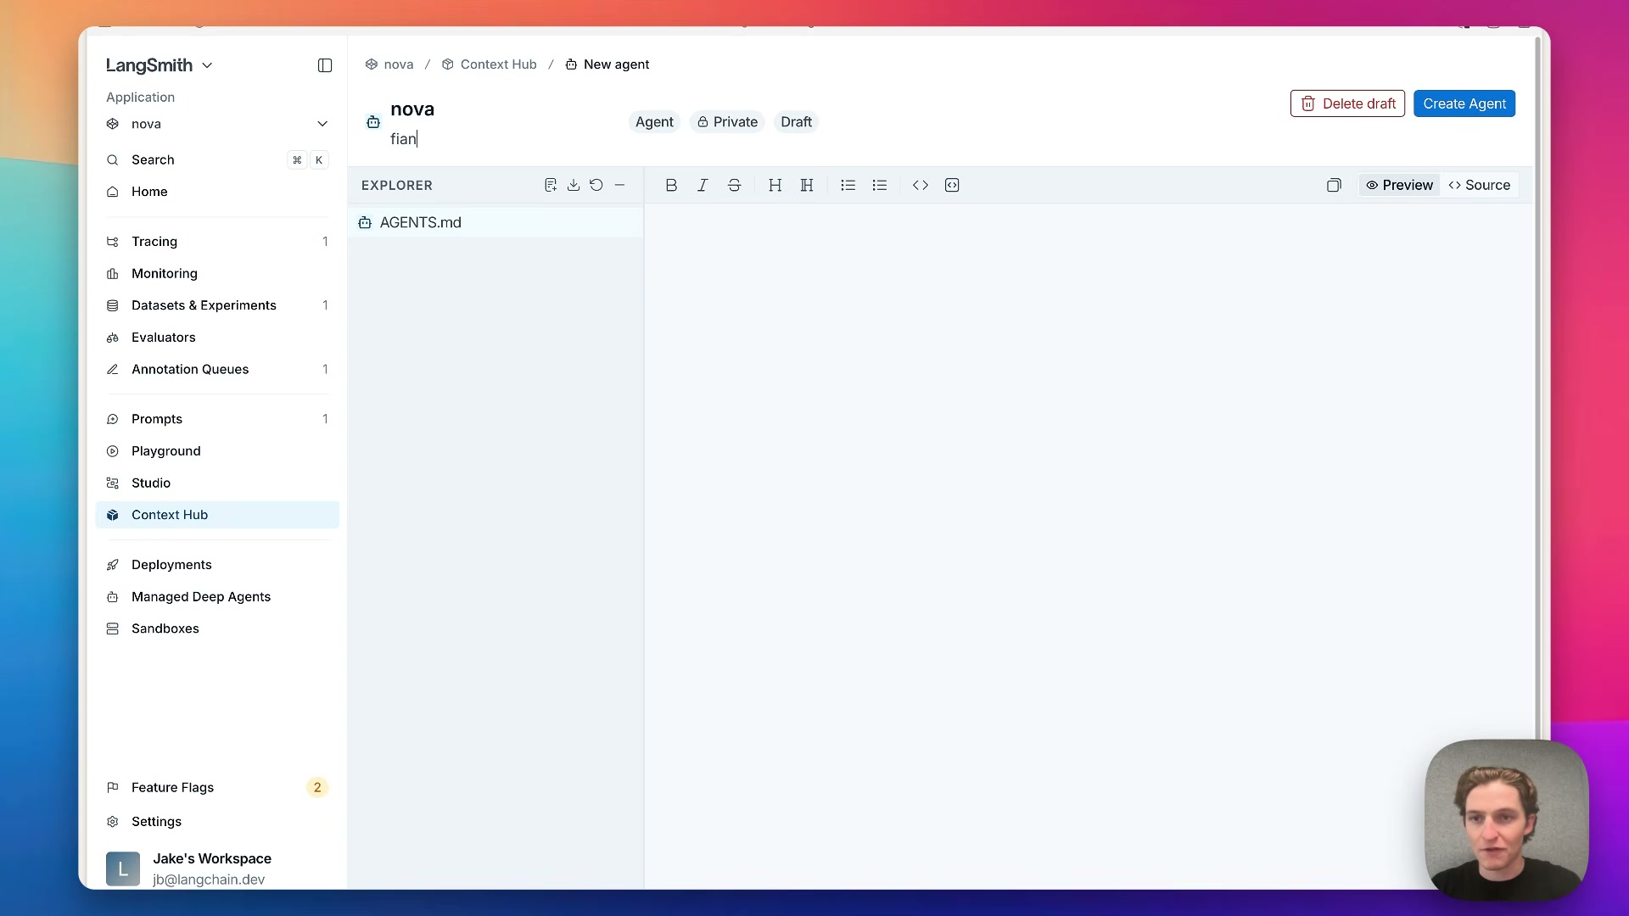Click the New agent breadcrumb

click(607, 64)
